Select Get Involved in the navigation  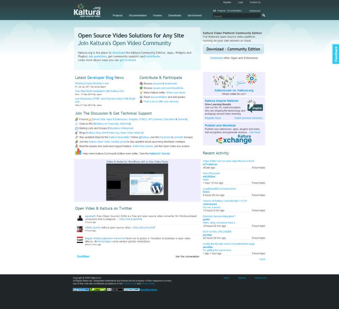(x=195, y=16)
